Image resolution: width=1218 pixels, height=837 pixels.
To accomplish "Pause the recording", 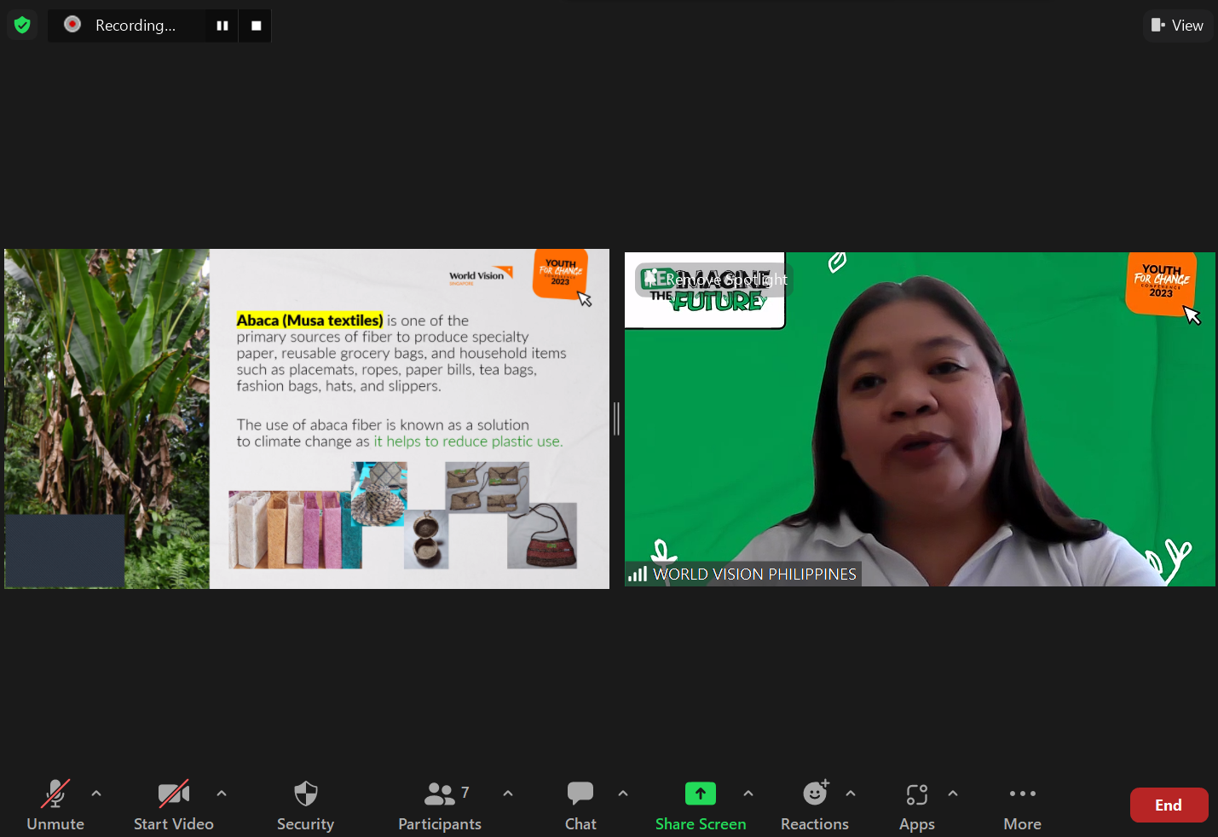I will pyautogui.click(x=222, y=26).
